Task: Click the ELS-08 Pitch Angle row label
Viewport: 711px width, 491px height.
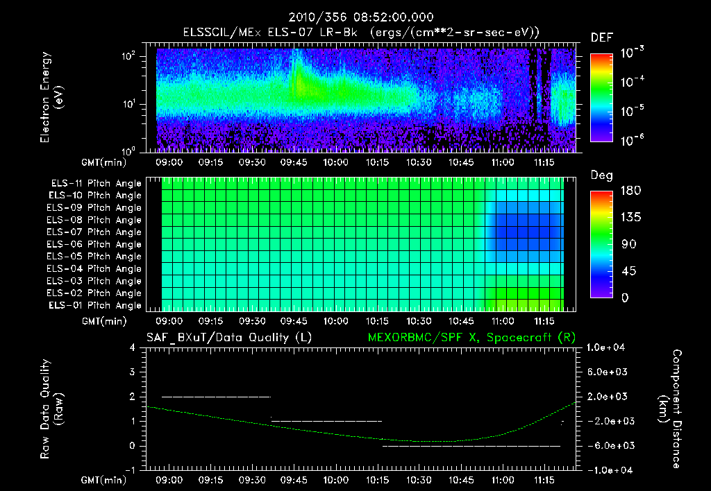Action: click(94, 220)
